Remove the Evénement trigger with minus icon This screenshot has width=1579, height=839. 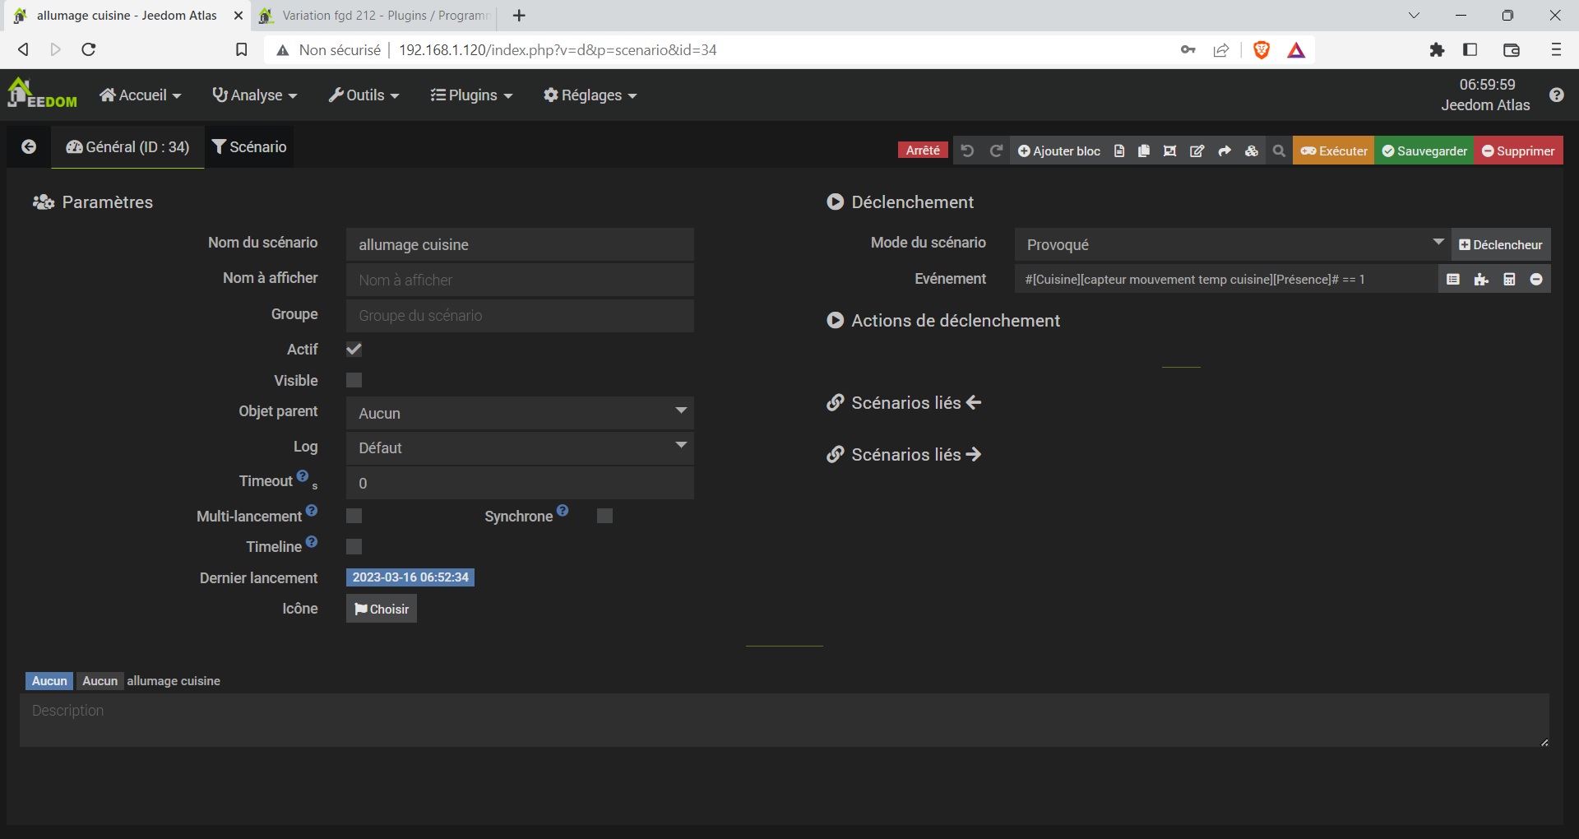(x=1535, y=280)
